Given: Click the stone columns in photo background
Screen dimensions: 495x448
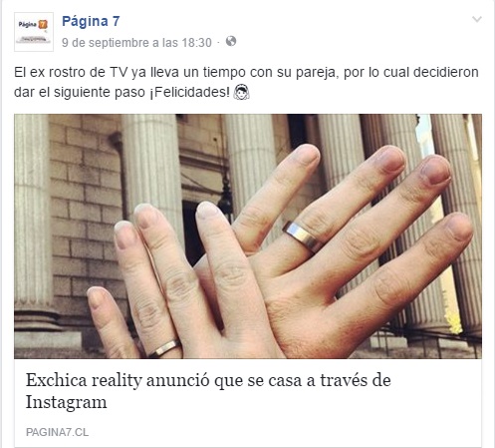Looking at the screenshot, I should (152, 160).
